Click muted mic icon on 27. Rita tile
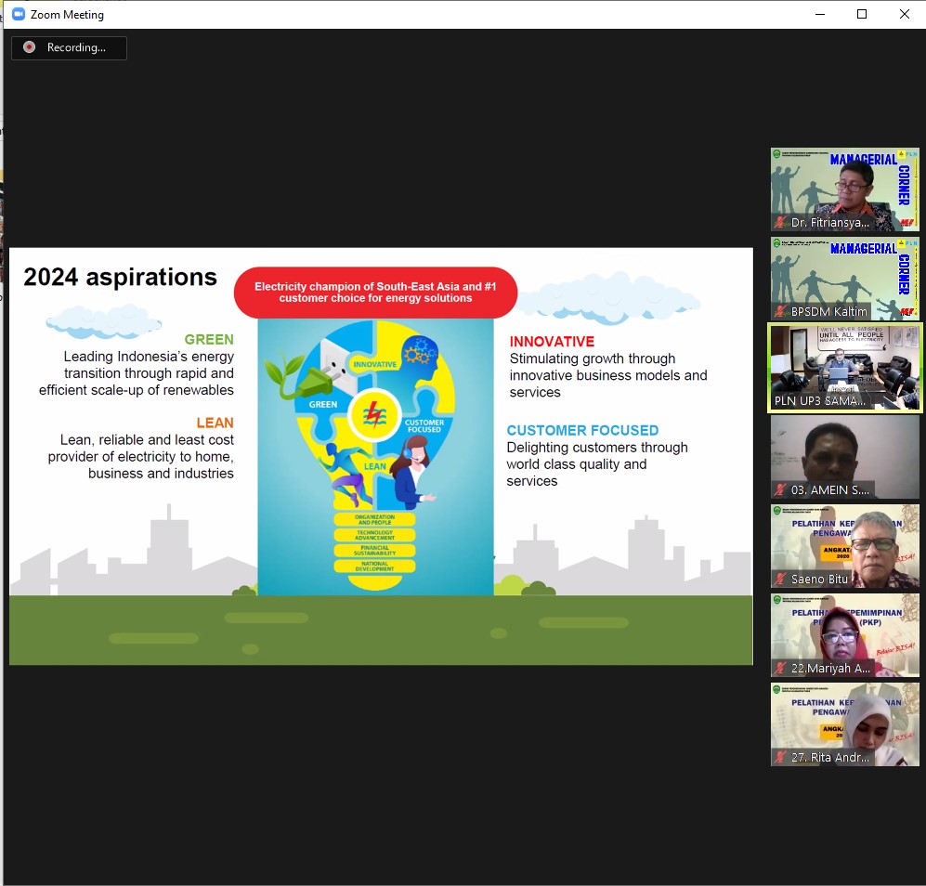This screenshot has height=886, width=926. pyautogui.click(x=781, y=758)
